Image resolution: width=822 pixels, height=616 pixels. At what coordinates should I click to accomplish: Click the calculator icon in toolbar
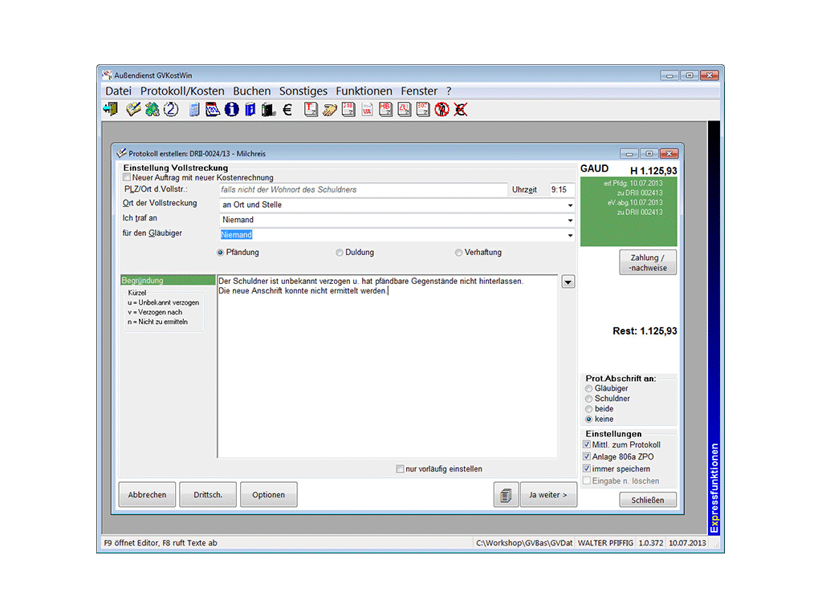(x=195, y=110)
